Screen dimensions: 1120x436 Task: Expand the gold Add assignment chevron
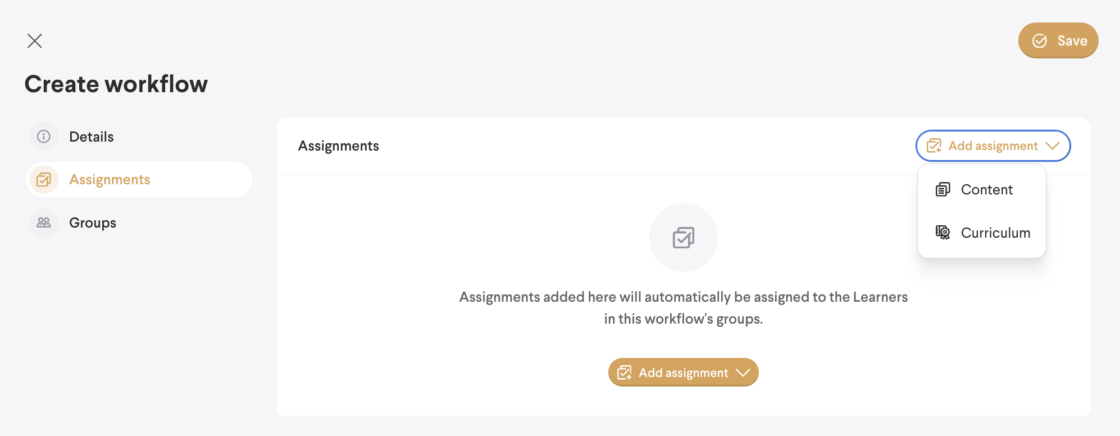click(743, 373)
